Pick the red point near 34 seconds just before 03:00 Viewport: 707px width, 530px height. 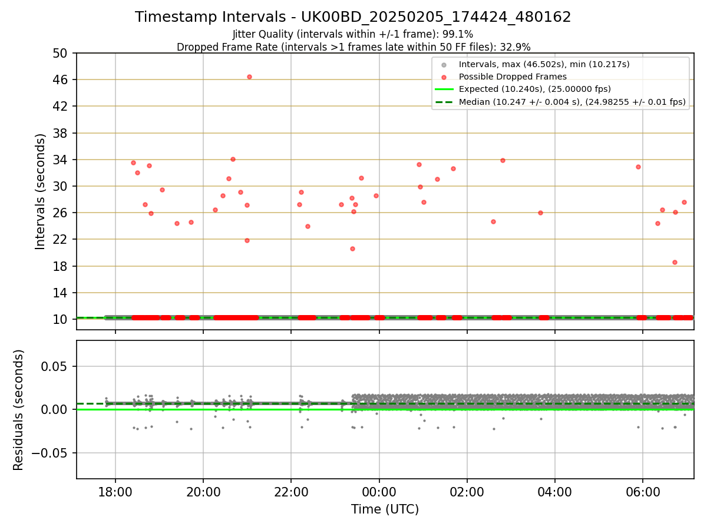click(503, 160)
